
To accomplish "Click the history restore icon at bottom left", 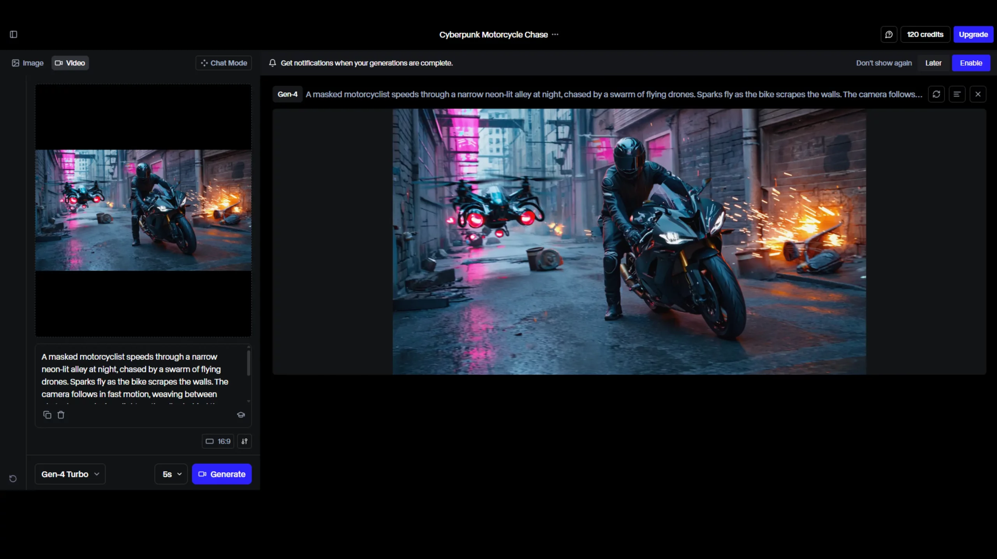I will tap(13, 478).
